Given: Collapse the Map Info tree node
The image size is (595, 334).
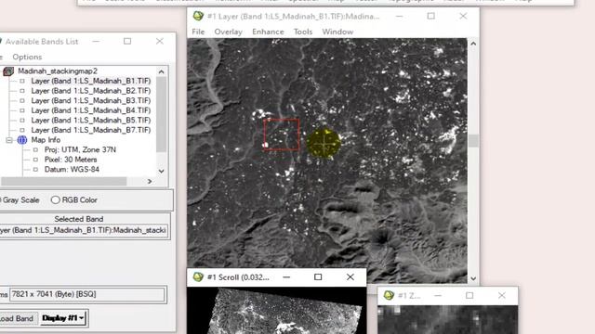Looking at the screenshot, I should click(x=9, y=140).
